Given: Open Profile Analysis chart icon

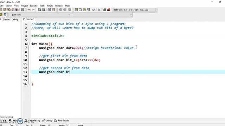Looking at the screenshot, I should [105, 10].
